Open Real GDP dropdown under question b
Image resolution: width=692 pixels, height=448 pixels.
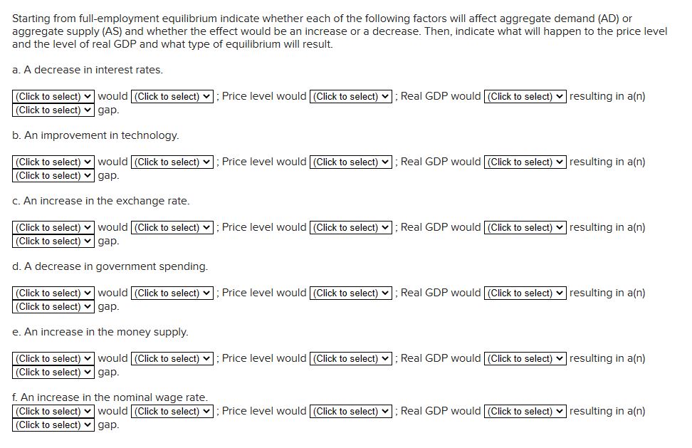pos(523,162)
